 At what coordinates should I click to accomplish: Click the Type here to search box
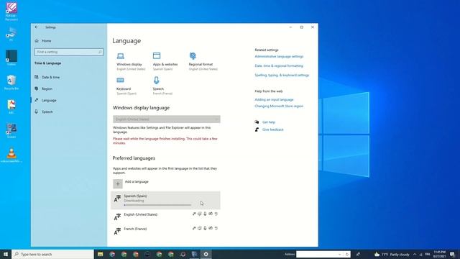click(52, 254)
